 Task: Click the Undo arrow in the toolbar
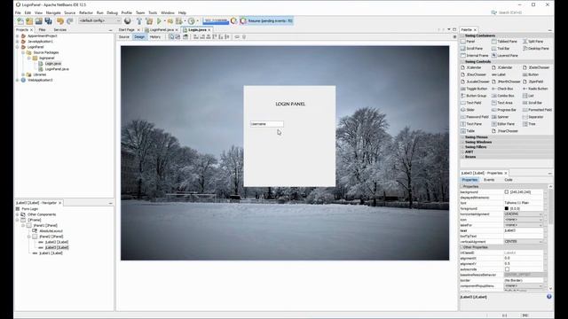pos(60,21)
